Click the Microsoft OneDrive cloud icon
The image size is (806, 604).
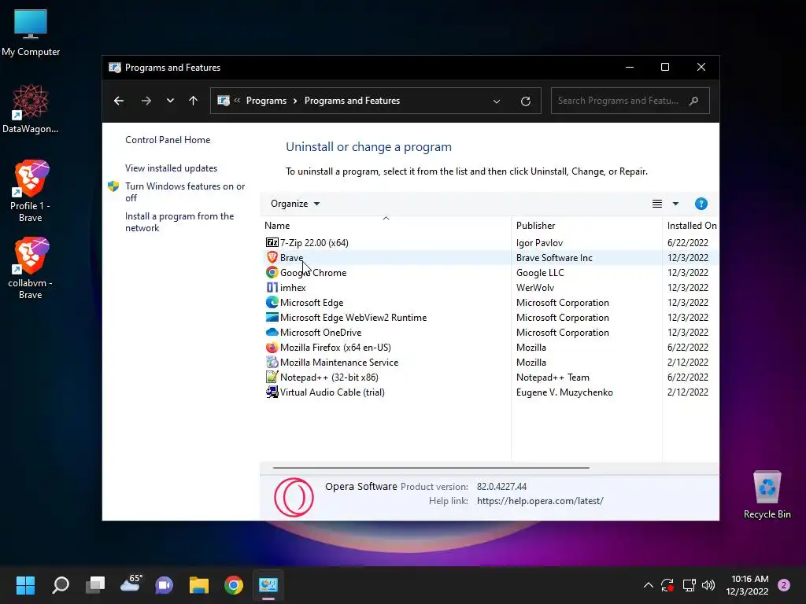tap(272, 332)
